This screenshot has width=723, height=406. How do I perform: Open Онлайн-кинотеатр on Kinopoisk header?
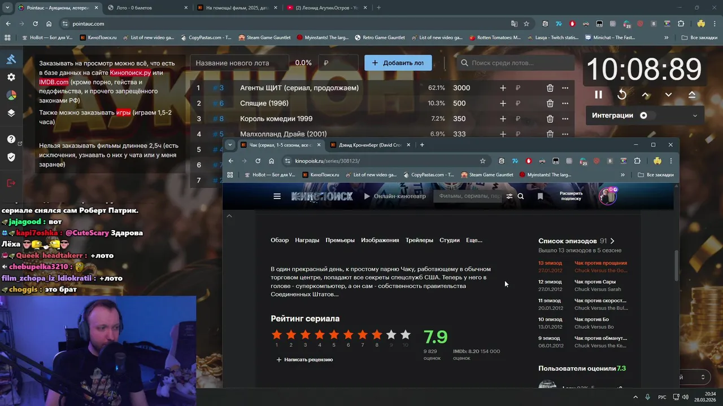pyautogui.click(x=395, y=196)
